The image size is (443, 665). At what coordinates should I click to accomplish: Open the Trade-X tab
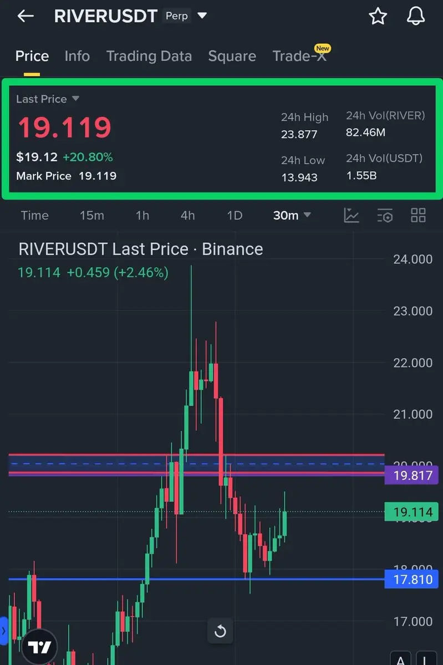[299, 56]
